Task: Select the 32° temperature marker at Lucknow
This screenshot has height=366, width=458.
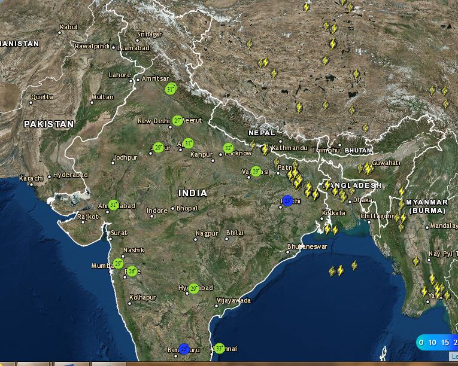Action: coord(229,148)
